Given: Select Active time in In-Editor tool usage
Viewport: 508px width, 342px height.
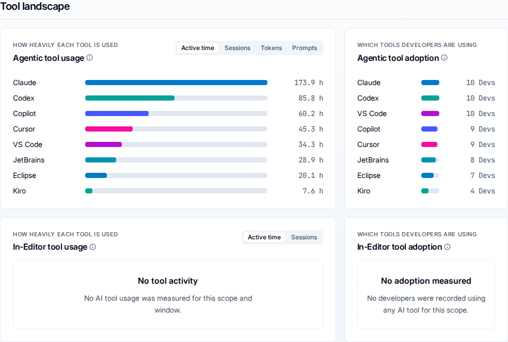Looking at the screenshot, I should click(x=264, y=237).
